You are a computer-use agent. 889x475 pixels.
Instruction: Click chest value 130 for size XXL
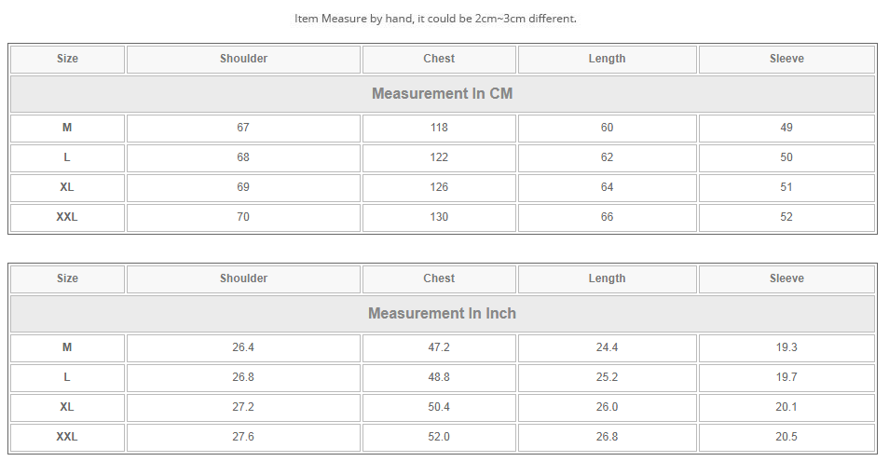tap(439, 217)
